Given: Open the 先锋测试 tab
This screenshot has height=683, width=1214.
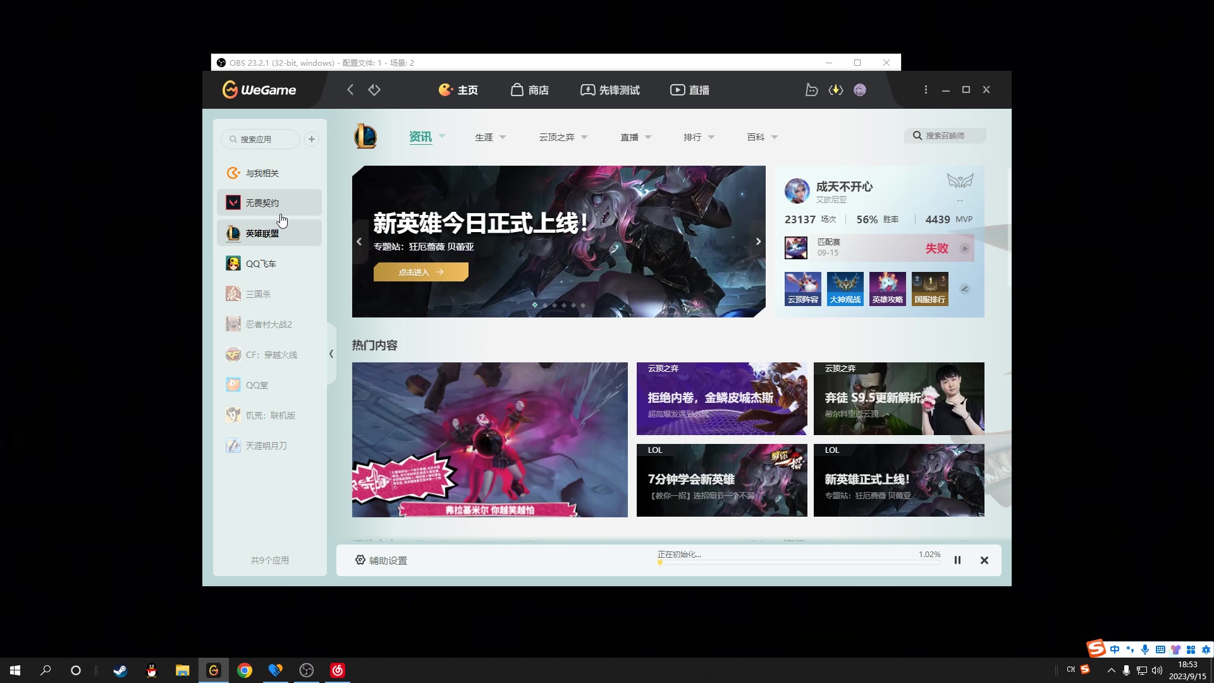Looking at the screenshot, I should (610, 90).
